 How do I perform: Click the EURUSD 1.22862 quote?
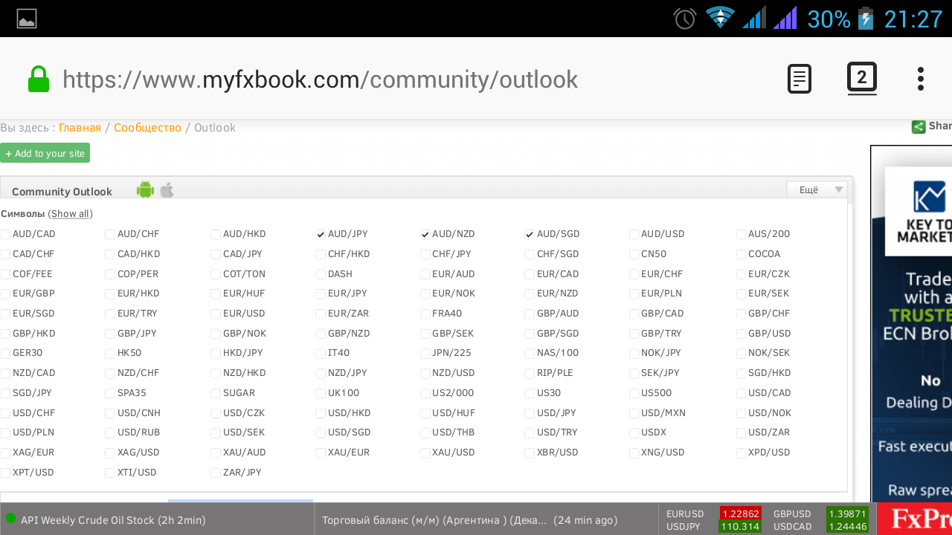[x=713, y=513]
